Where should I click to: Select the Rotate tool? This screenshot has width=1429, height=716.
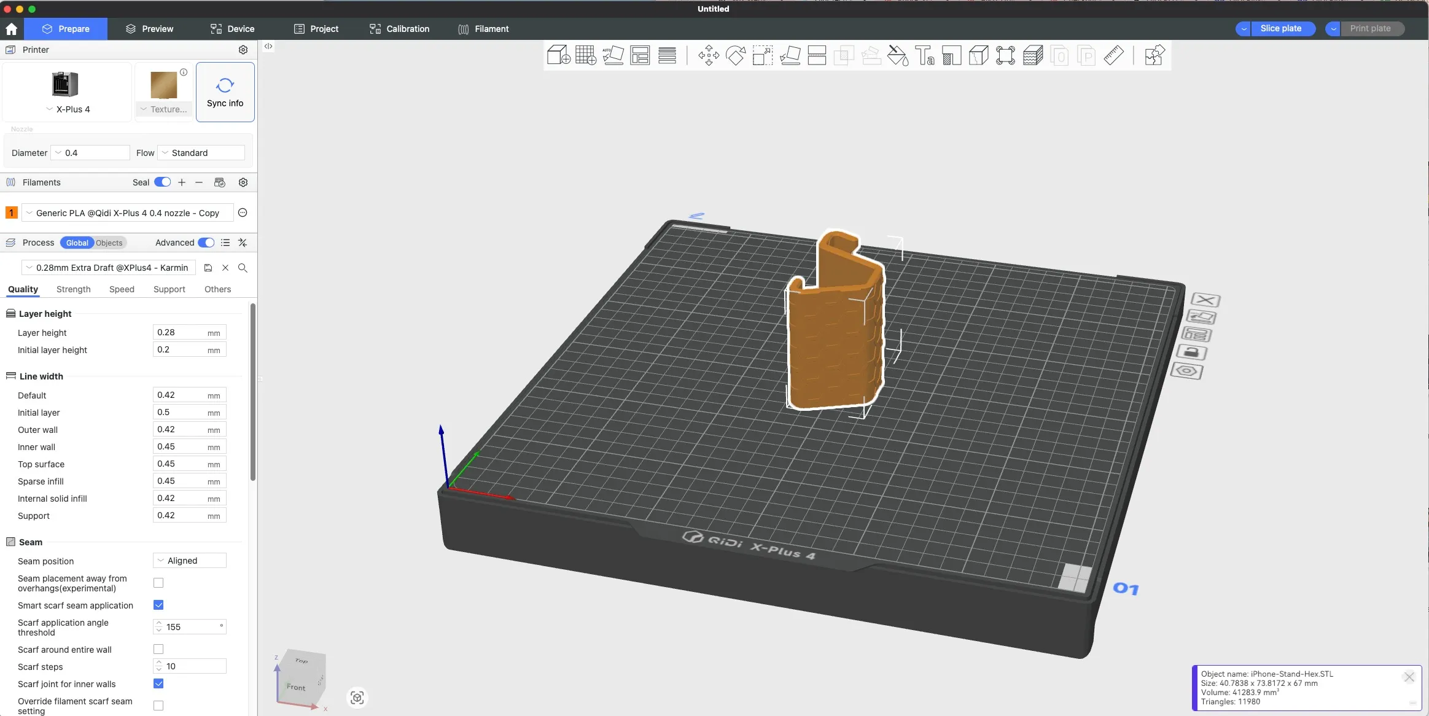(x=735, y=55)
